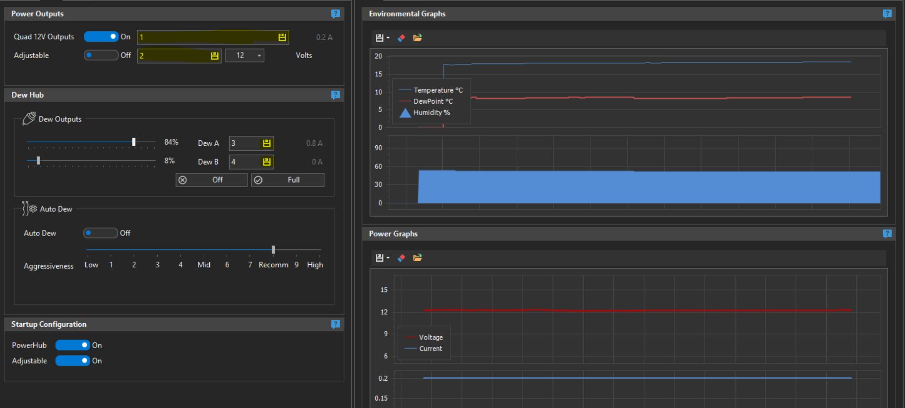
Task: Click the Dew Full button
Action: pos(288,180)
